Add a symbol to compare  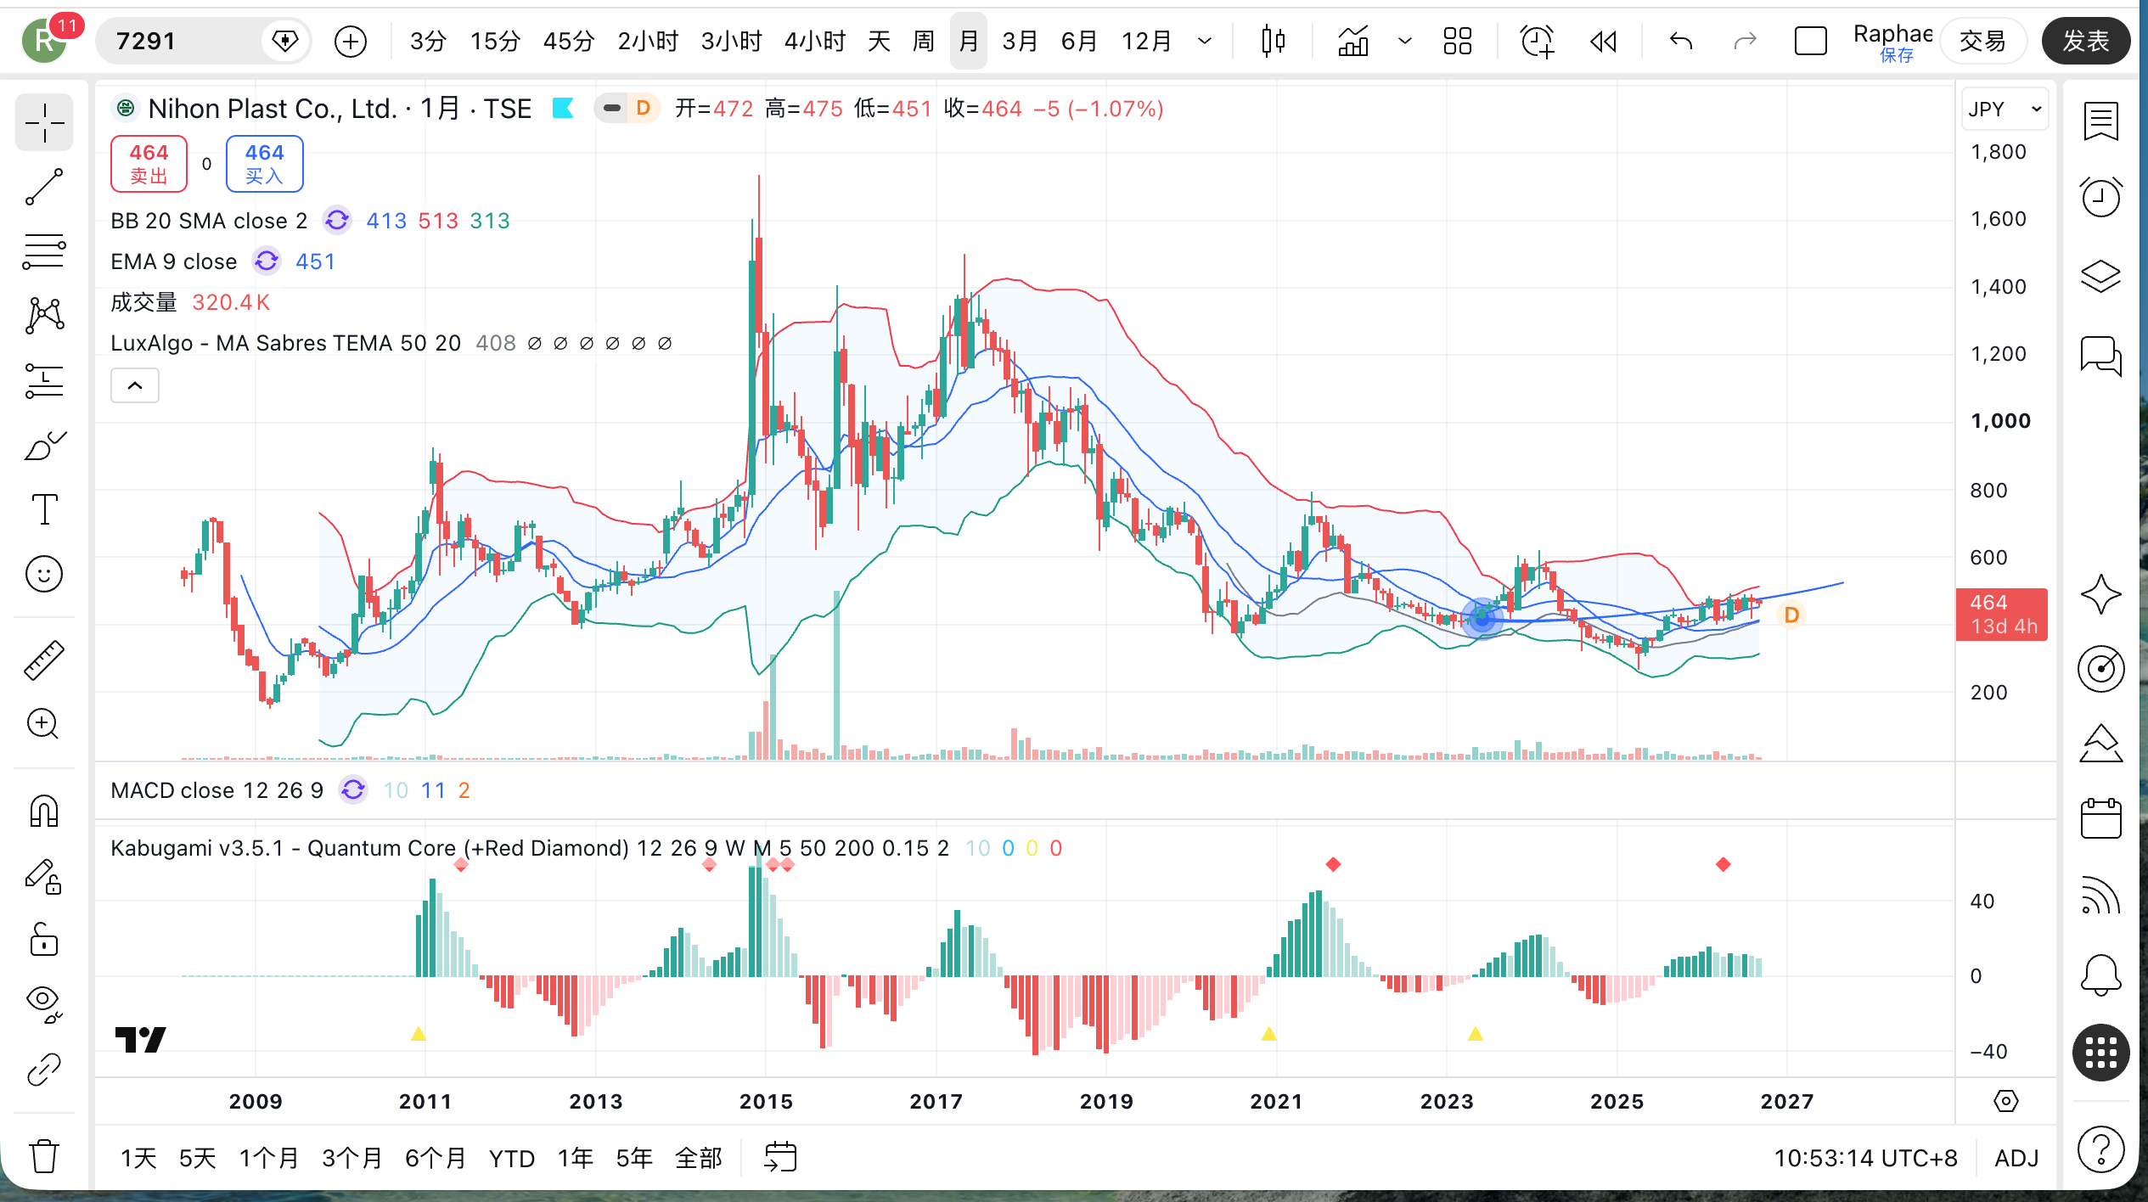(351, 41)
